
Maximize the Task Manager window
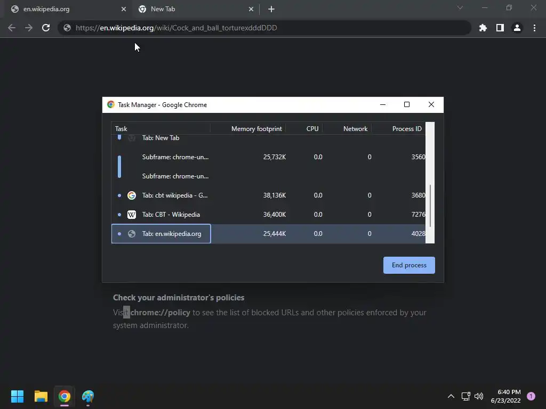[407, 105]
